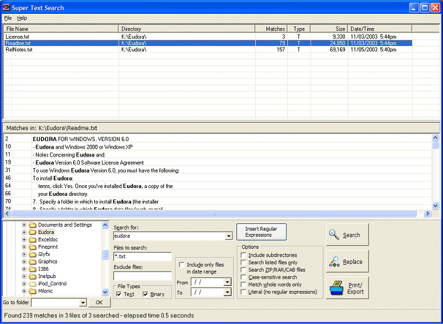Open the File menu
The image size is (443, 324).
(x=8, y=18)
